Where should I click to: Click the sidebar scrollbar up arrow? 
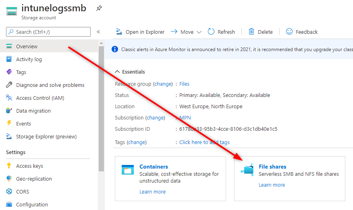tap(101, 43)
